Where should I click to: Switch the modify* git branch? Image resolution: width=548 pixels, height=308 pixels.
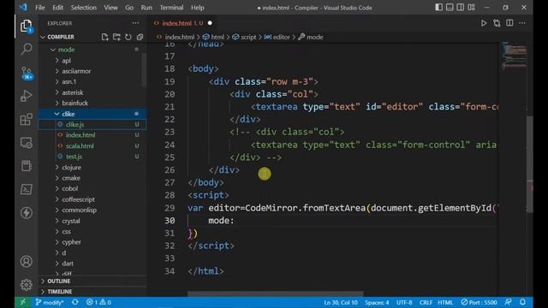[50, 302]
